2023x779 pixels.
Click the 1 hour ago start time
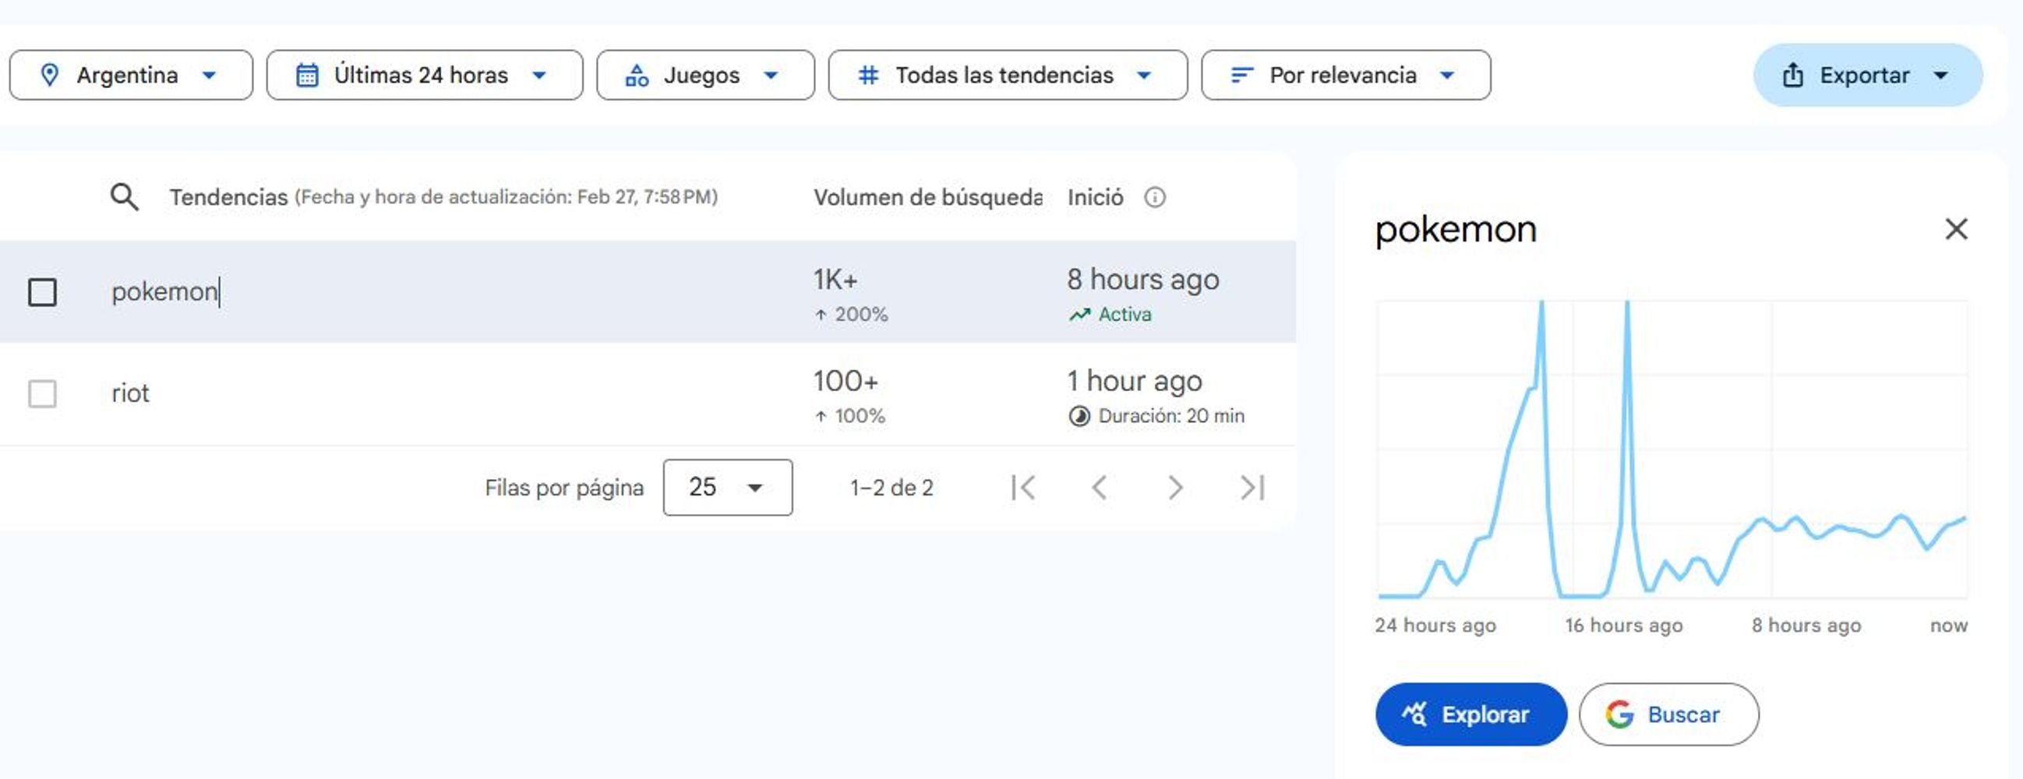(1134, 382)
